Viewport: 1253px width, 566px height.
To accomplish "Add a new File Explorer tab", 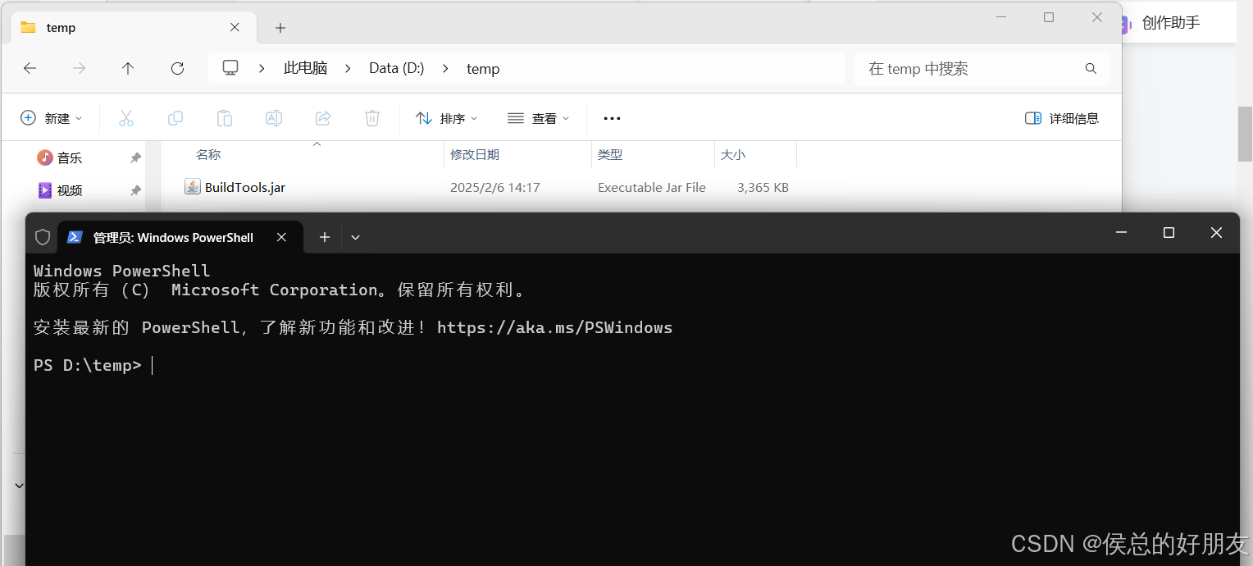I will [280, 28].
